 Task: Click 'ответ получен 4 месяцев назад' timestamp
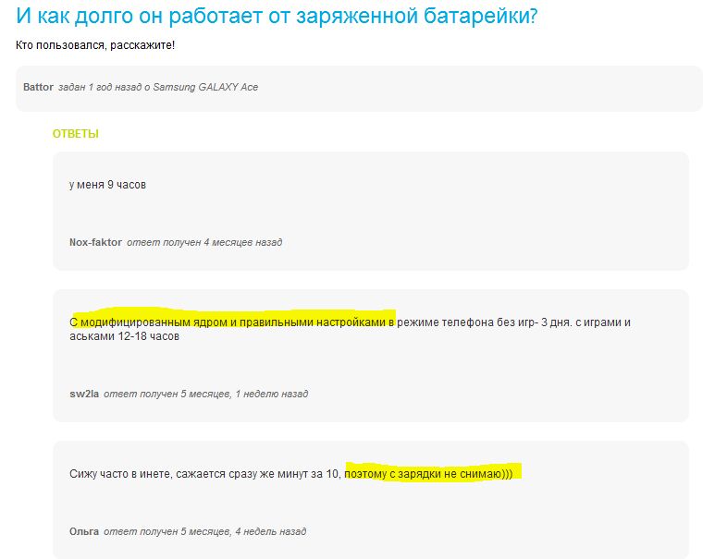coord(204,242)
